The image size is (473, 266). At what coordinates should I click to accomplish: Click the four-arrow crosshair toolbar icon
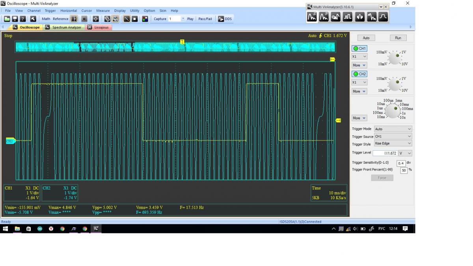tap(96, 18)
